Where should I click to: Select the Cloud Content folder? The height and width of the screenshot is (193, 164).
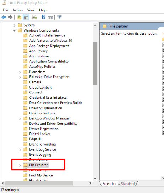[x=40, y=87]
